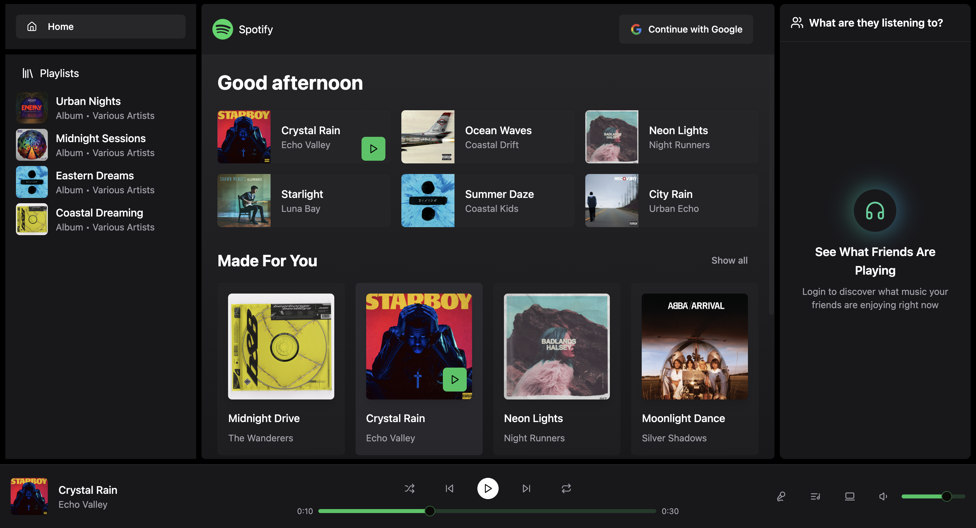Skip to the previous track
976x528 pixels.
tap(449, 488)
